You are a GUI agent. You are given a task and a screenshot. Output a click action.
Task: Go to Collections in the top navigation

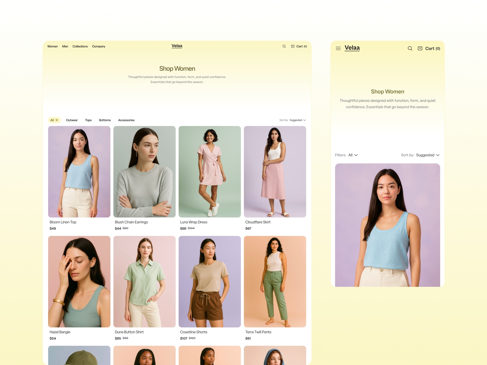pos(80,47)
